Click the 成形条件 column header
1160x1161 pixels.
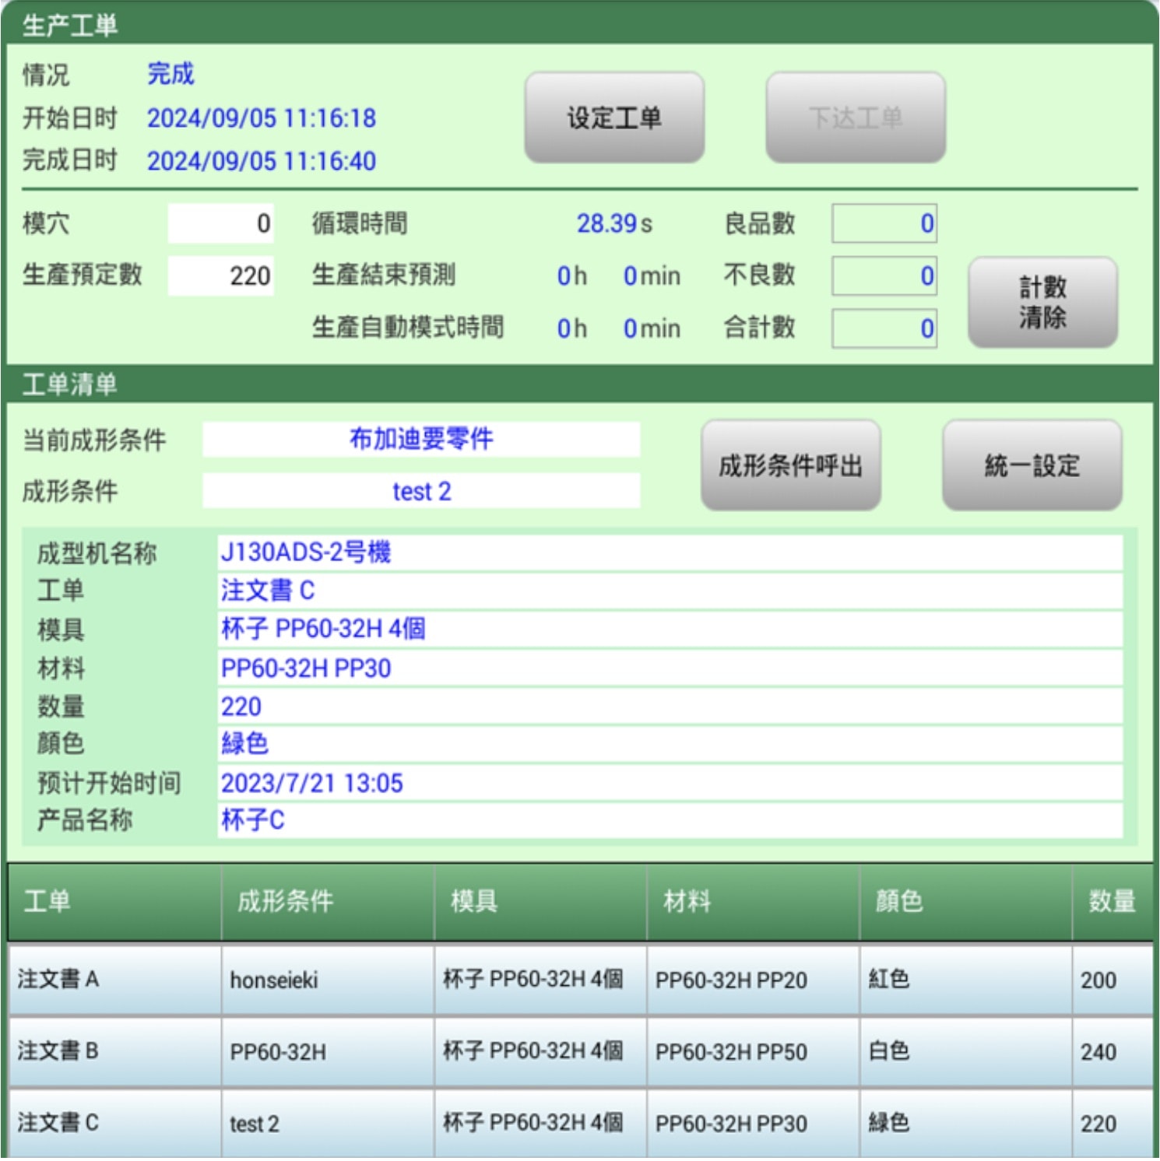pyautogui.click(x=327, y=902)
